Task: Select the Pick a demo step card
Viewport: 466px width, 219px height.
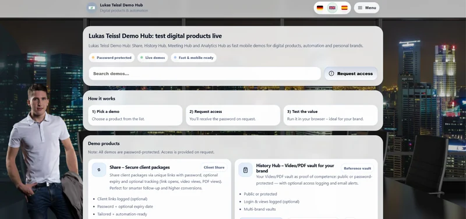Action: point(135,115)
